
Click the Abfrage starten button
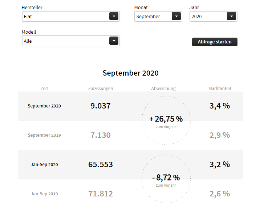click(x=214, y=42)
